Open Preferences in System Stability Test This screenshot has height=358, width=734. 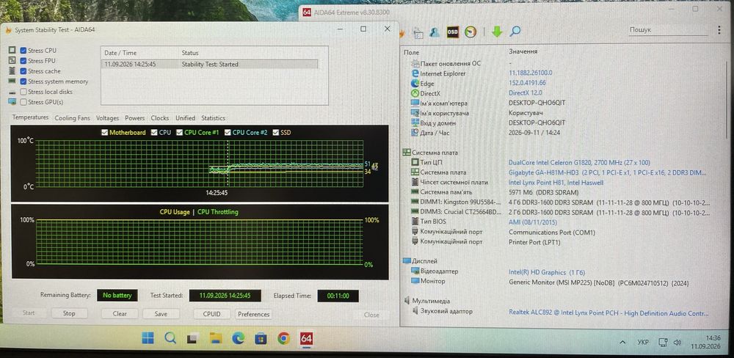point(253,315)
